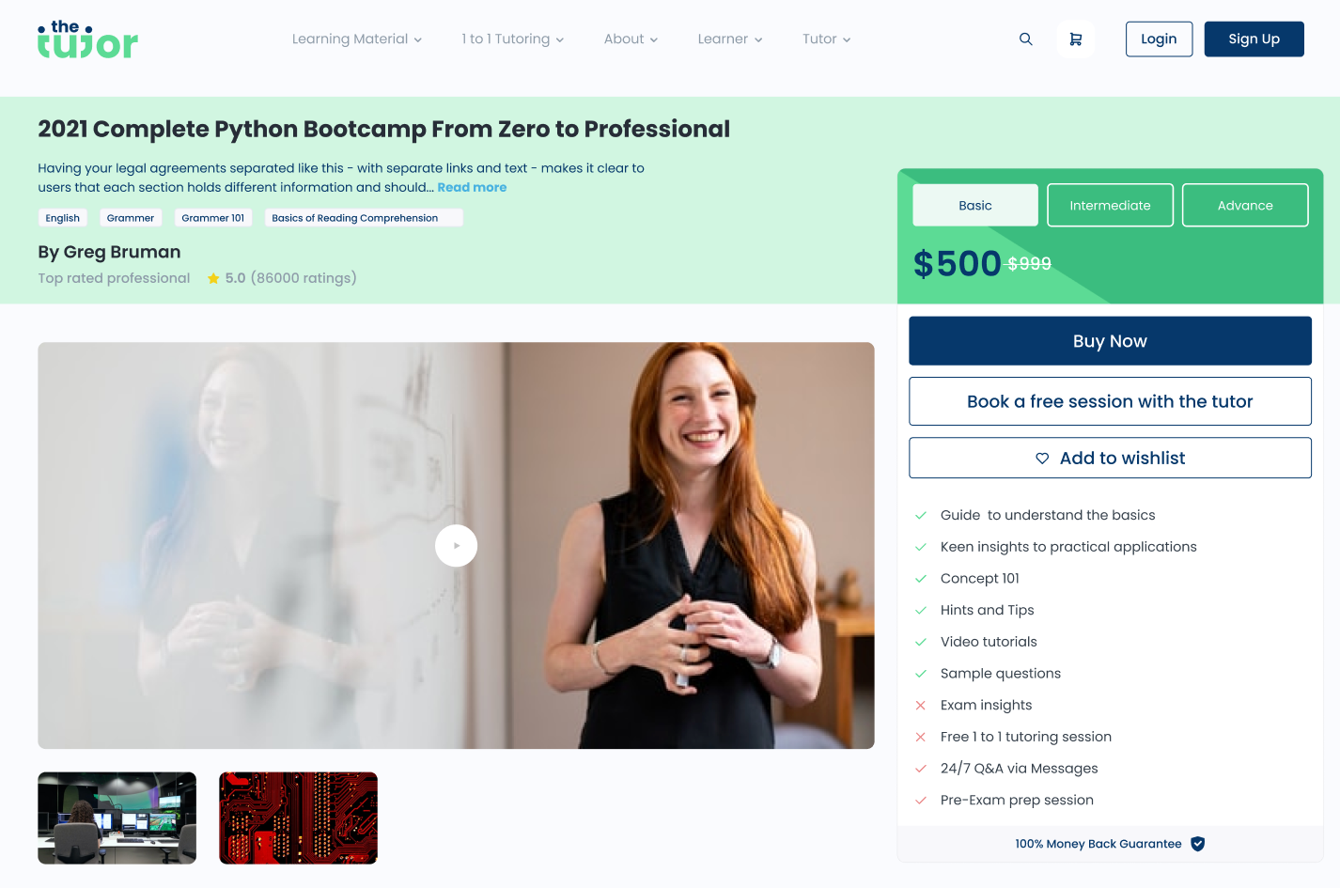Click the heart icon on wishlist button

click(1042, 459)
